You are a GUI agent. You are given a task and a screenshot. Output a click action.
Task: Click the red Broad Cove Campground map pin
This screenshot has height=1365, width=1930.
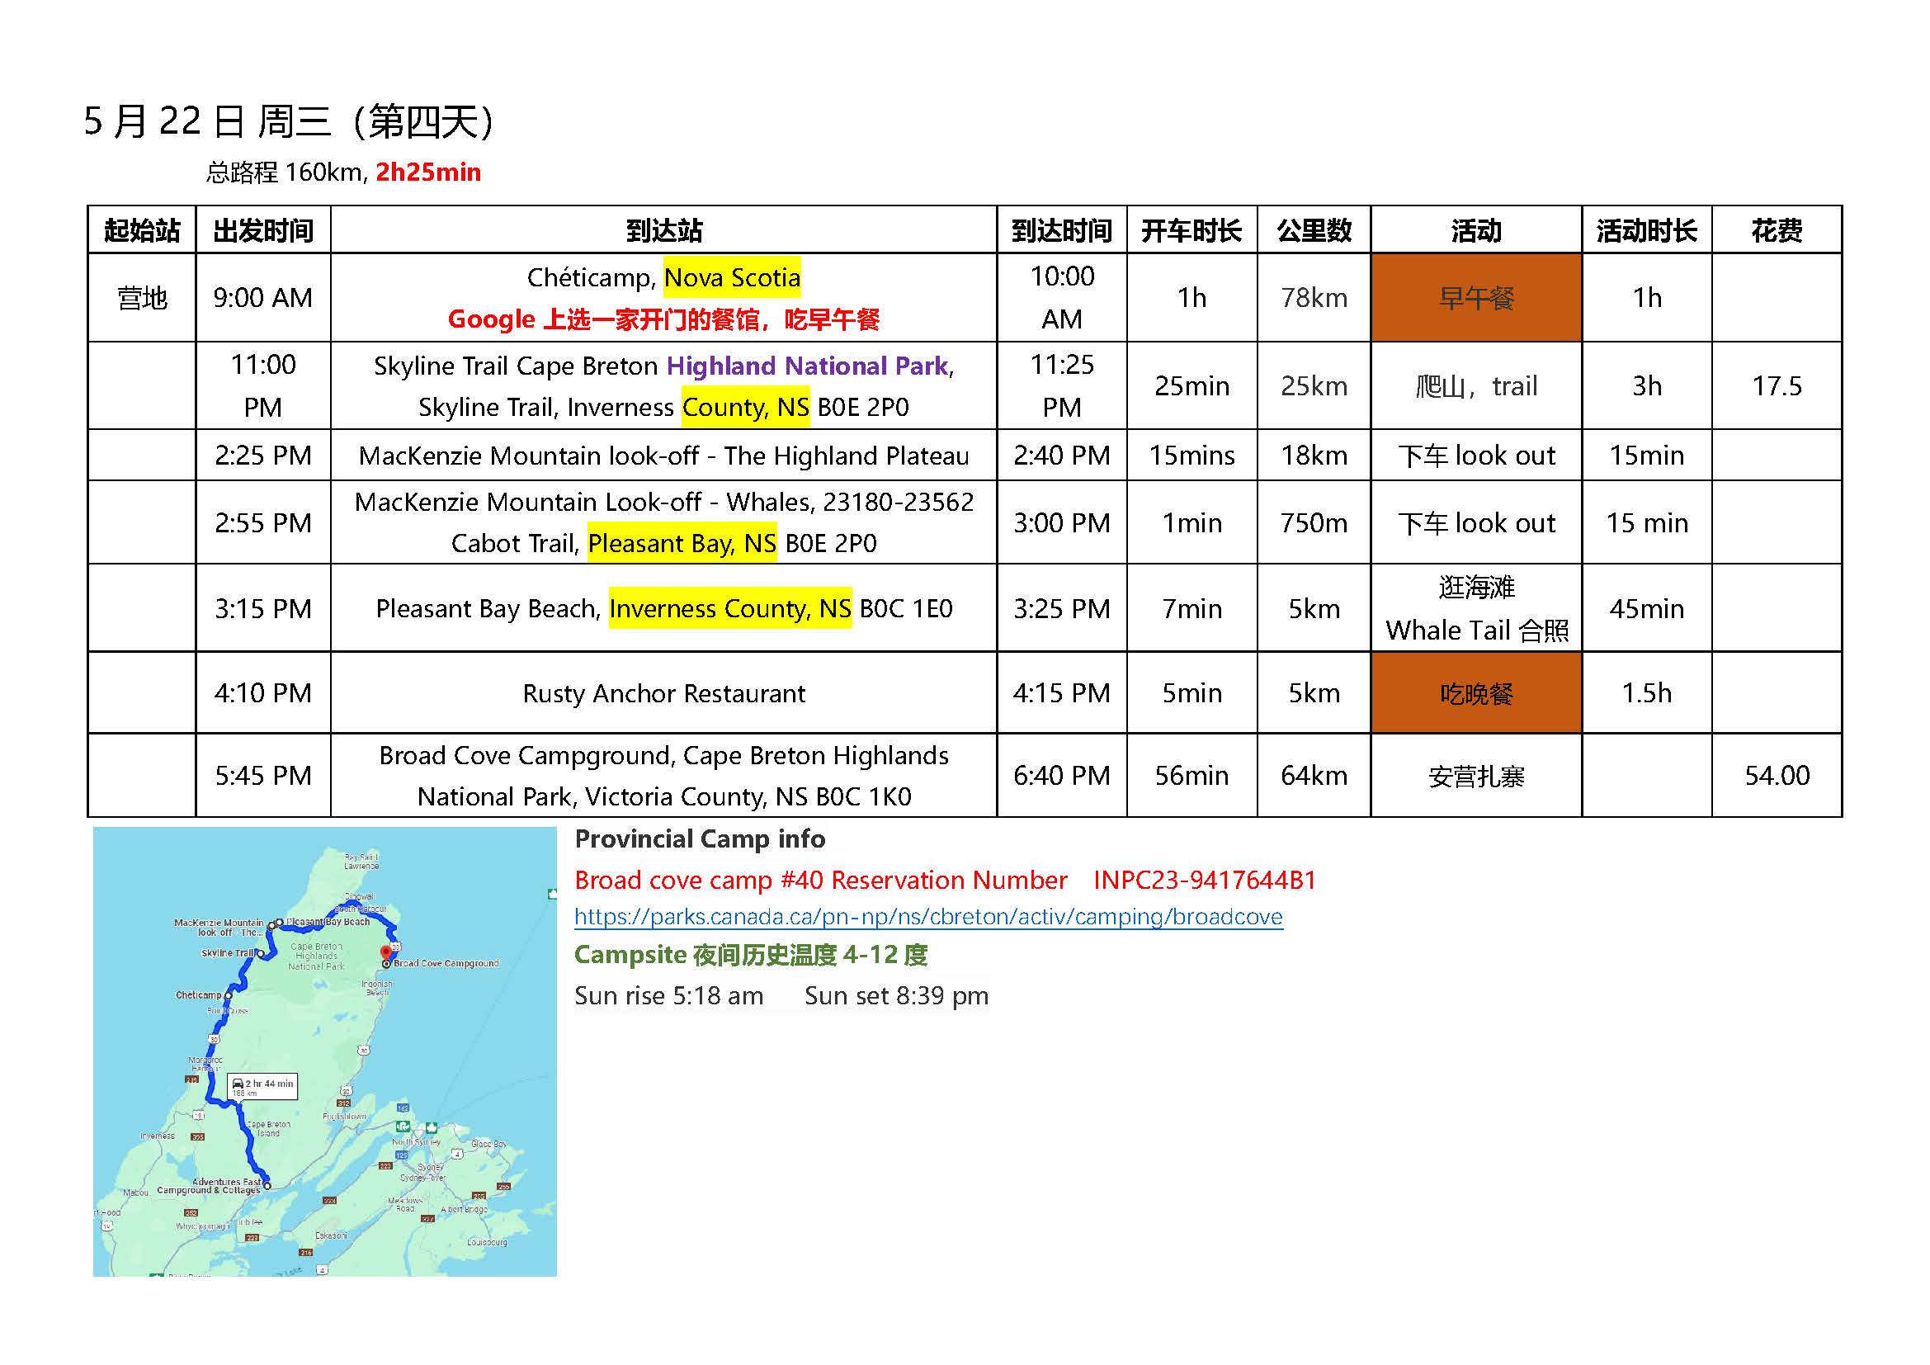(x=386, y=952)
